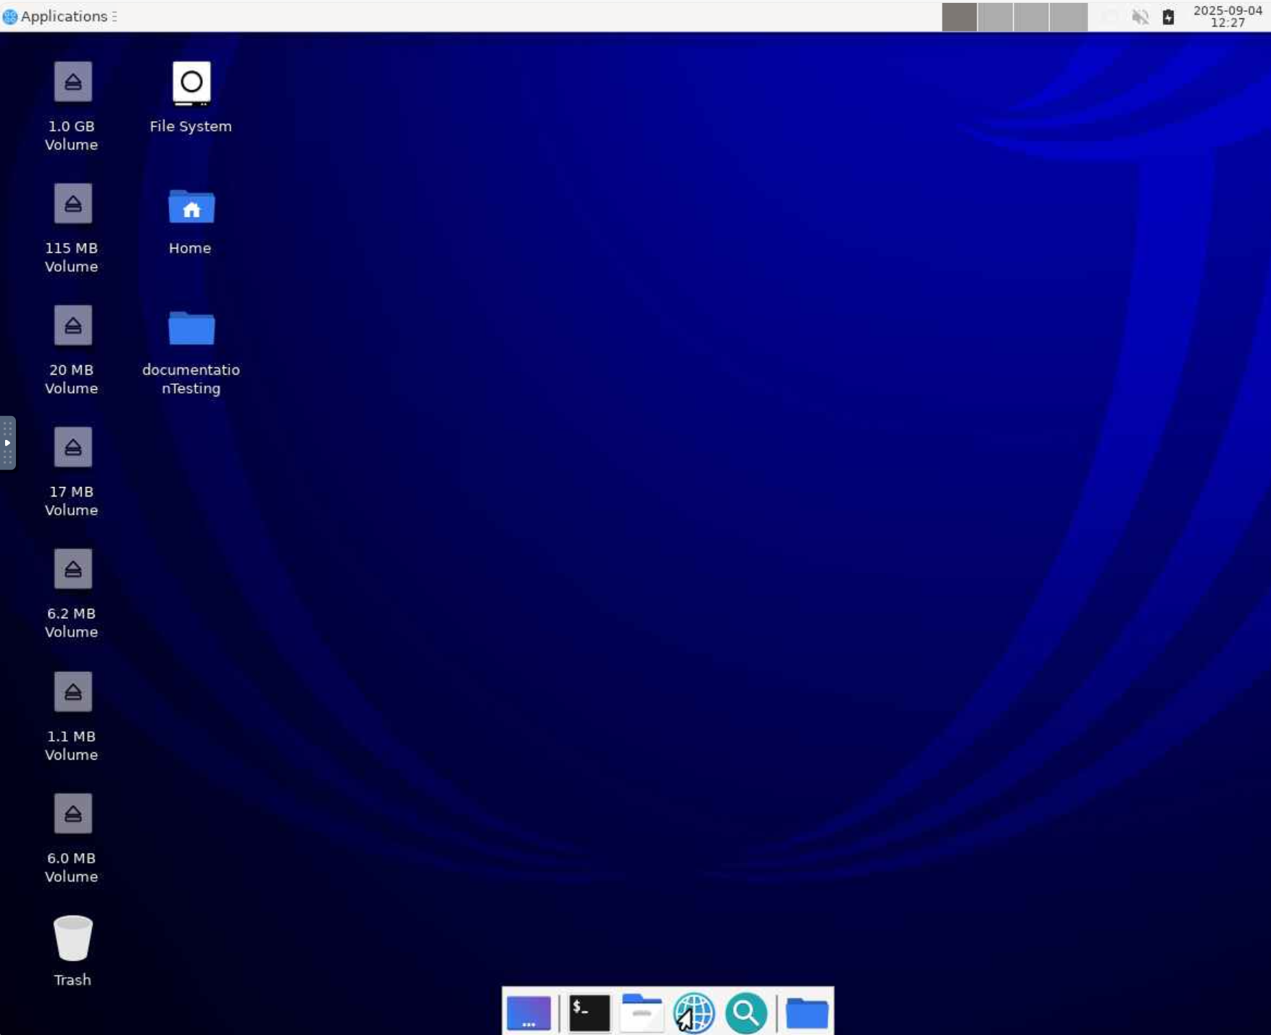1271x1035 pixels.
Task: Open the white file manager icon in dock
Action: [x=641, y=1011]
